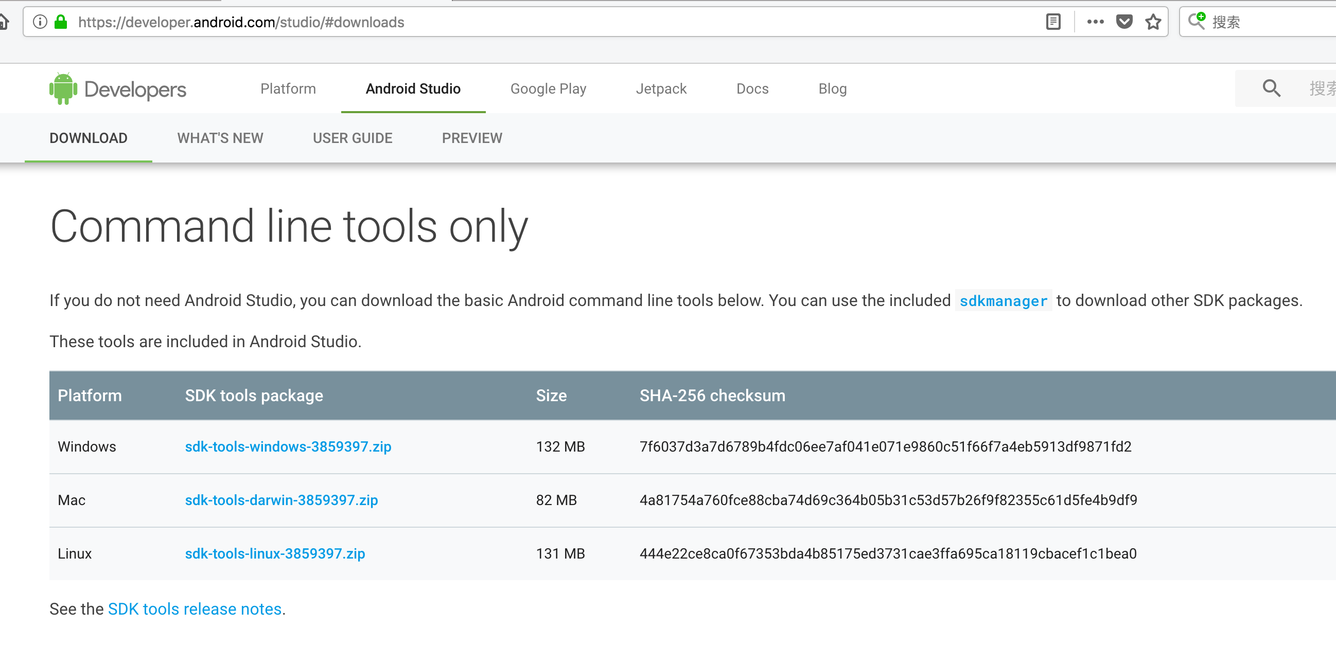Click the Windows platform cell
Screen dimensions: 1336x646
pos(87,446)
